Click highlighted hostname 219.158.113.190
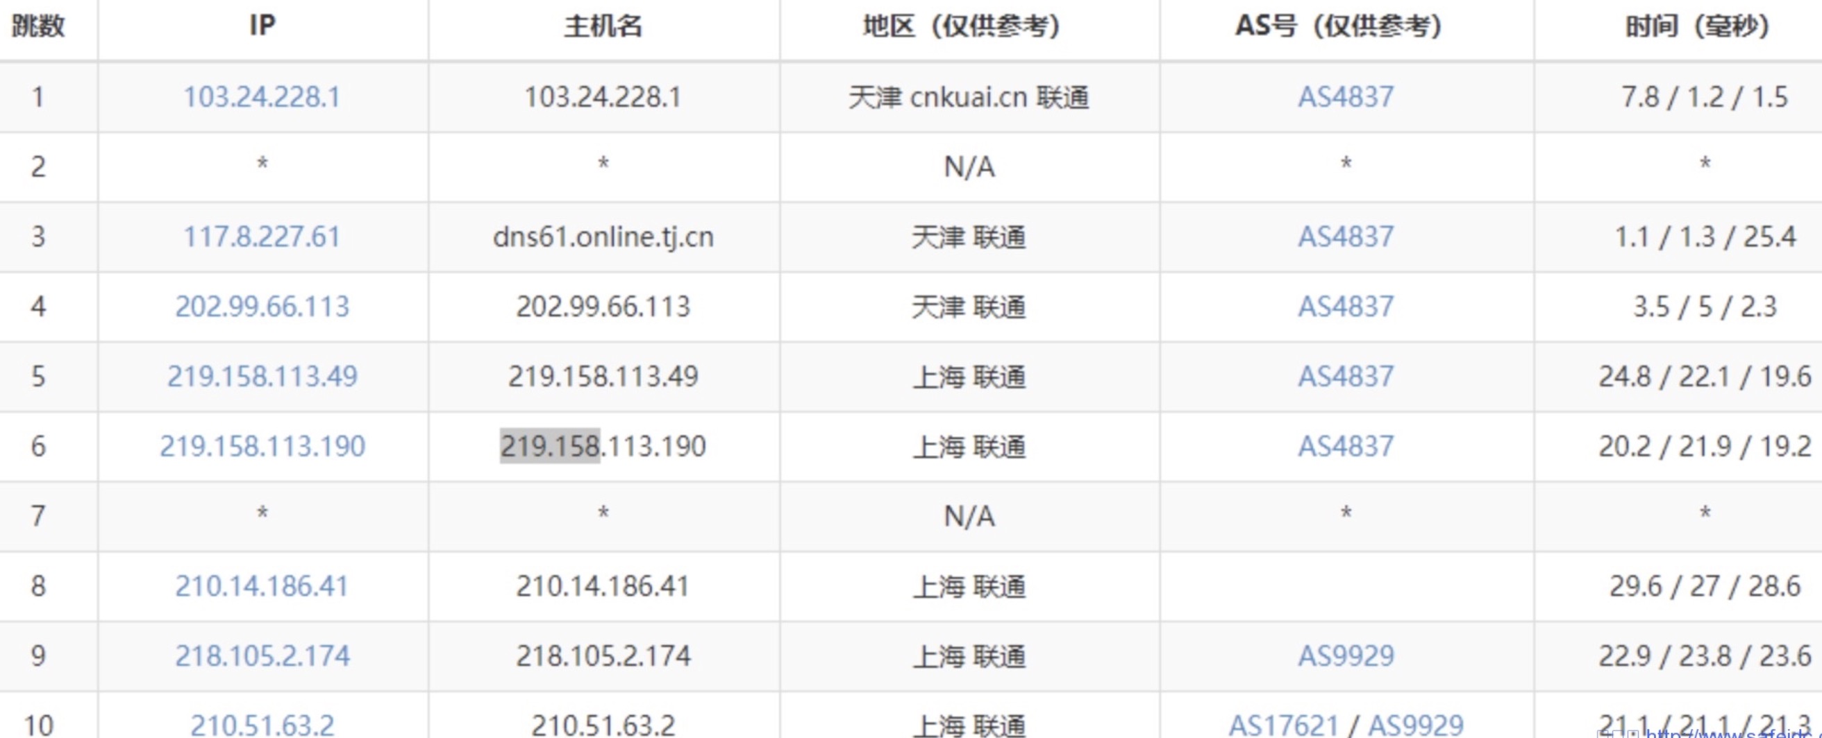 [603, 446]
